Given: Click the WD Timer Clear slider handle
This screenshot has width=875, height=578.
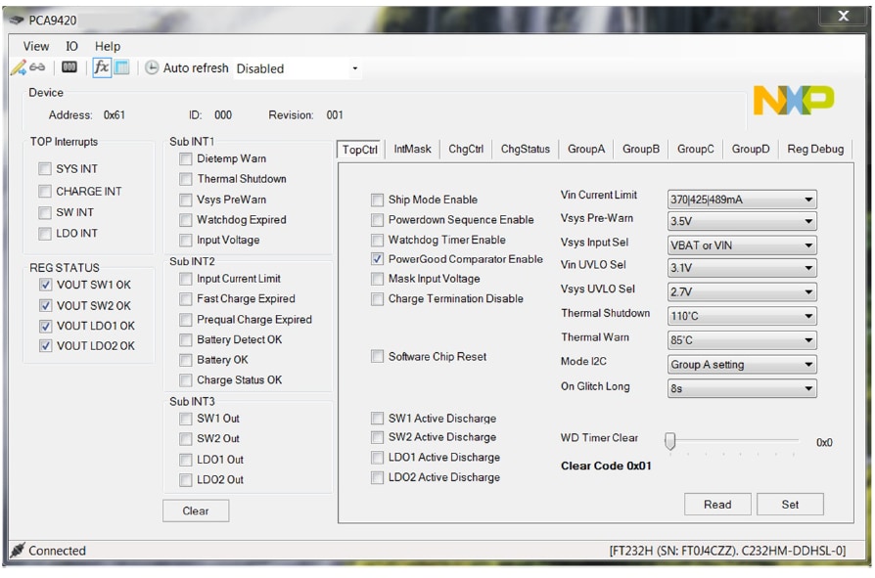Looking at the screenshot, I should pyautogui.click(x=669, y=441).
